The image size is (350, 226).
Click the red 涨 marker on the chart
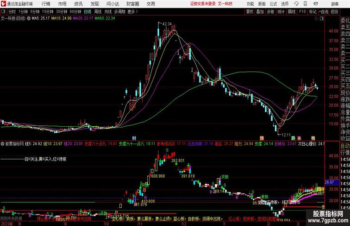(x=299, y=138)
